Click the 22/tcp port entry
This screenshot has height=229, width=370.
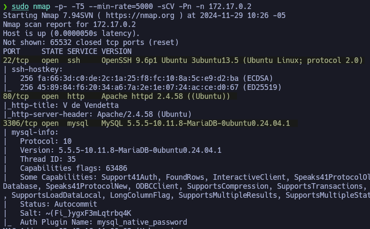pos(14,60)
